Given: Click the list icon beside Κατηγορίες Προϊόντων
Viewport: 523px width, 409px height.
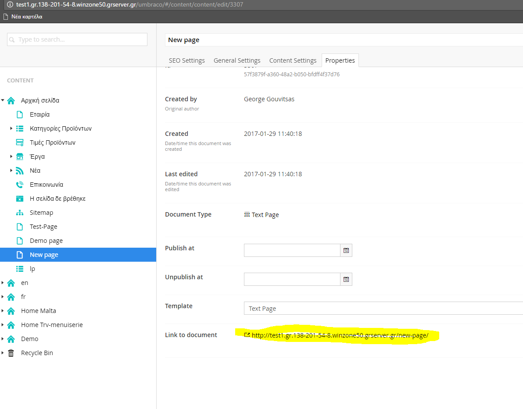Looking at the screenshot, I should coord(19,128).
